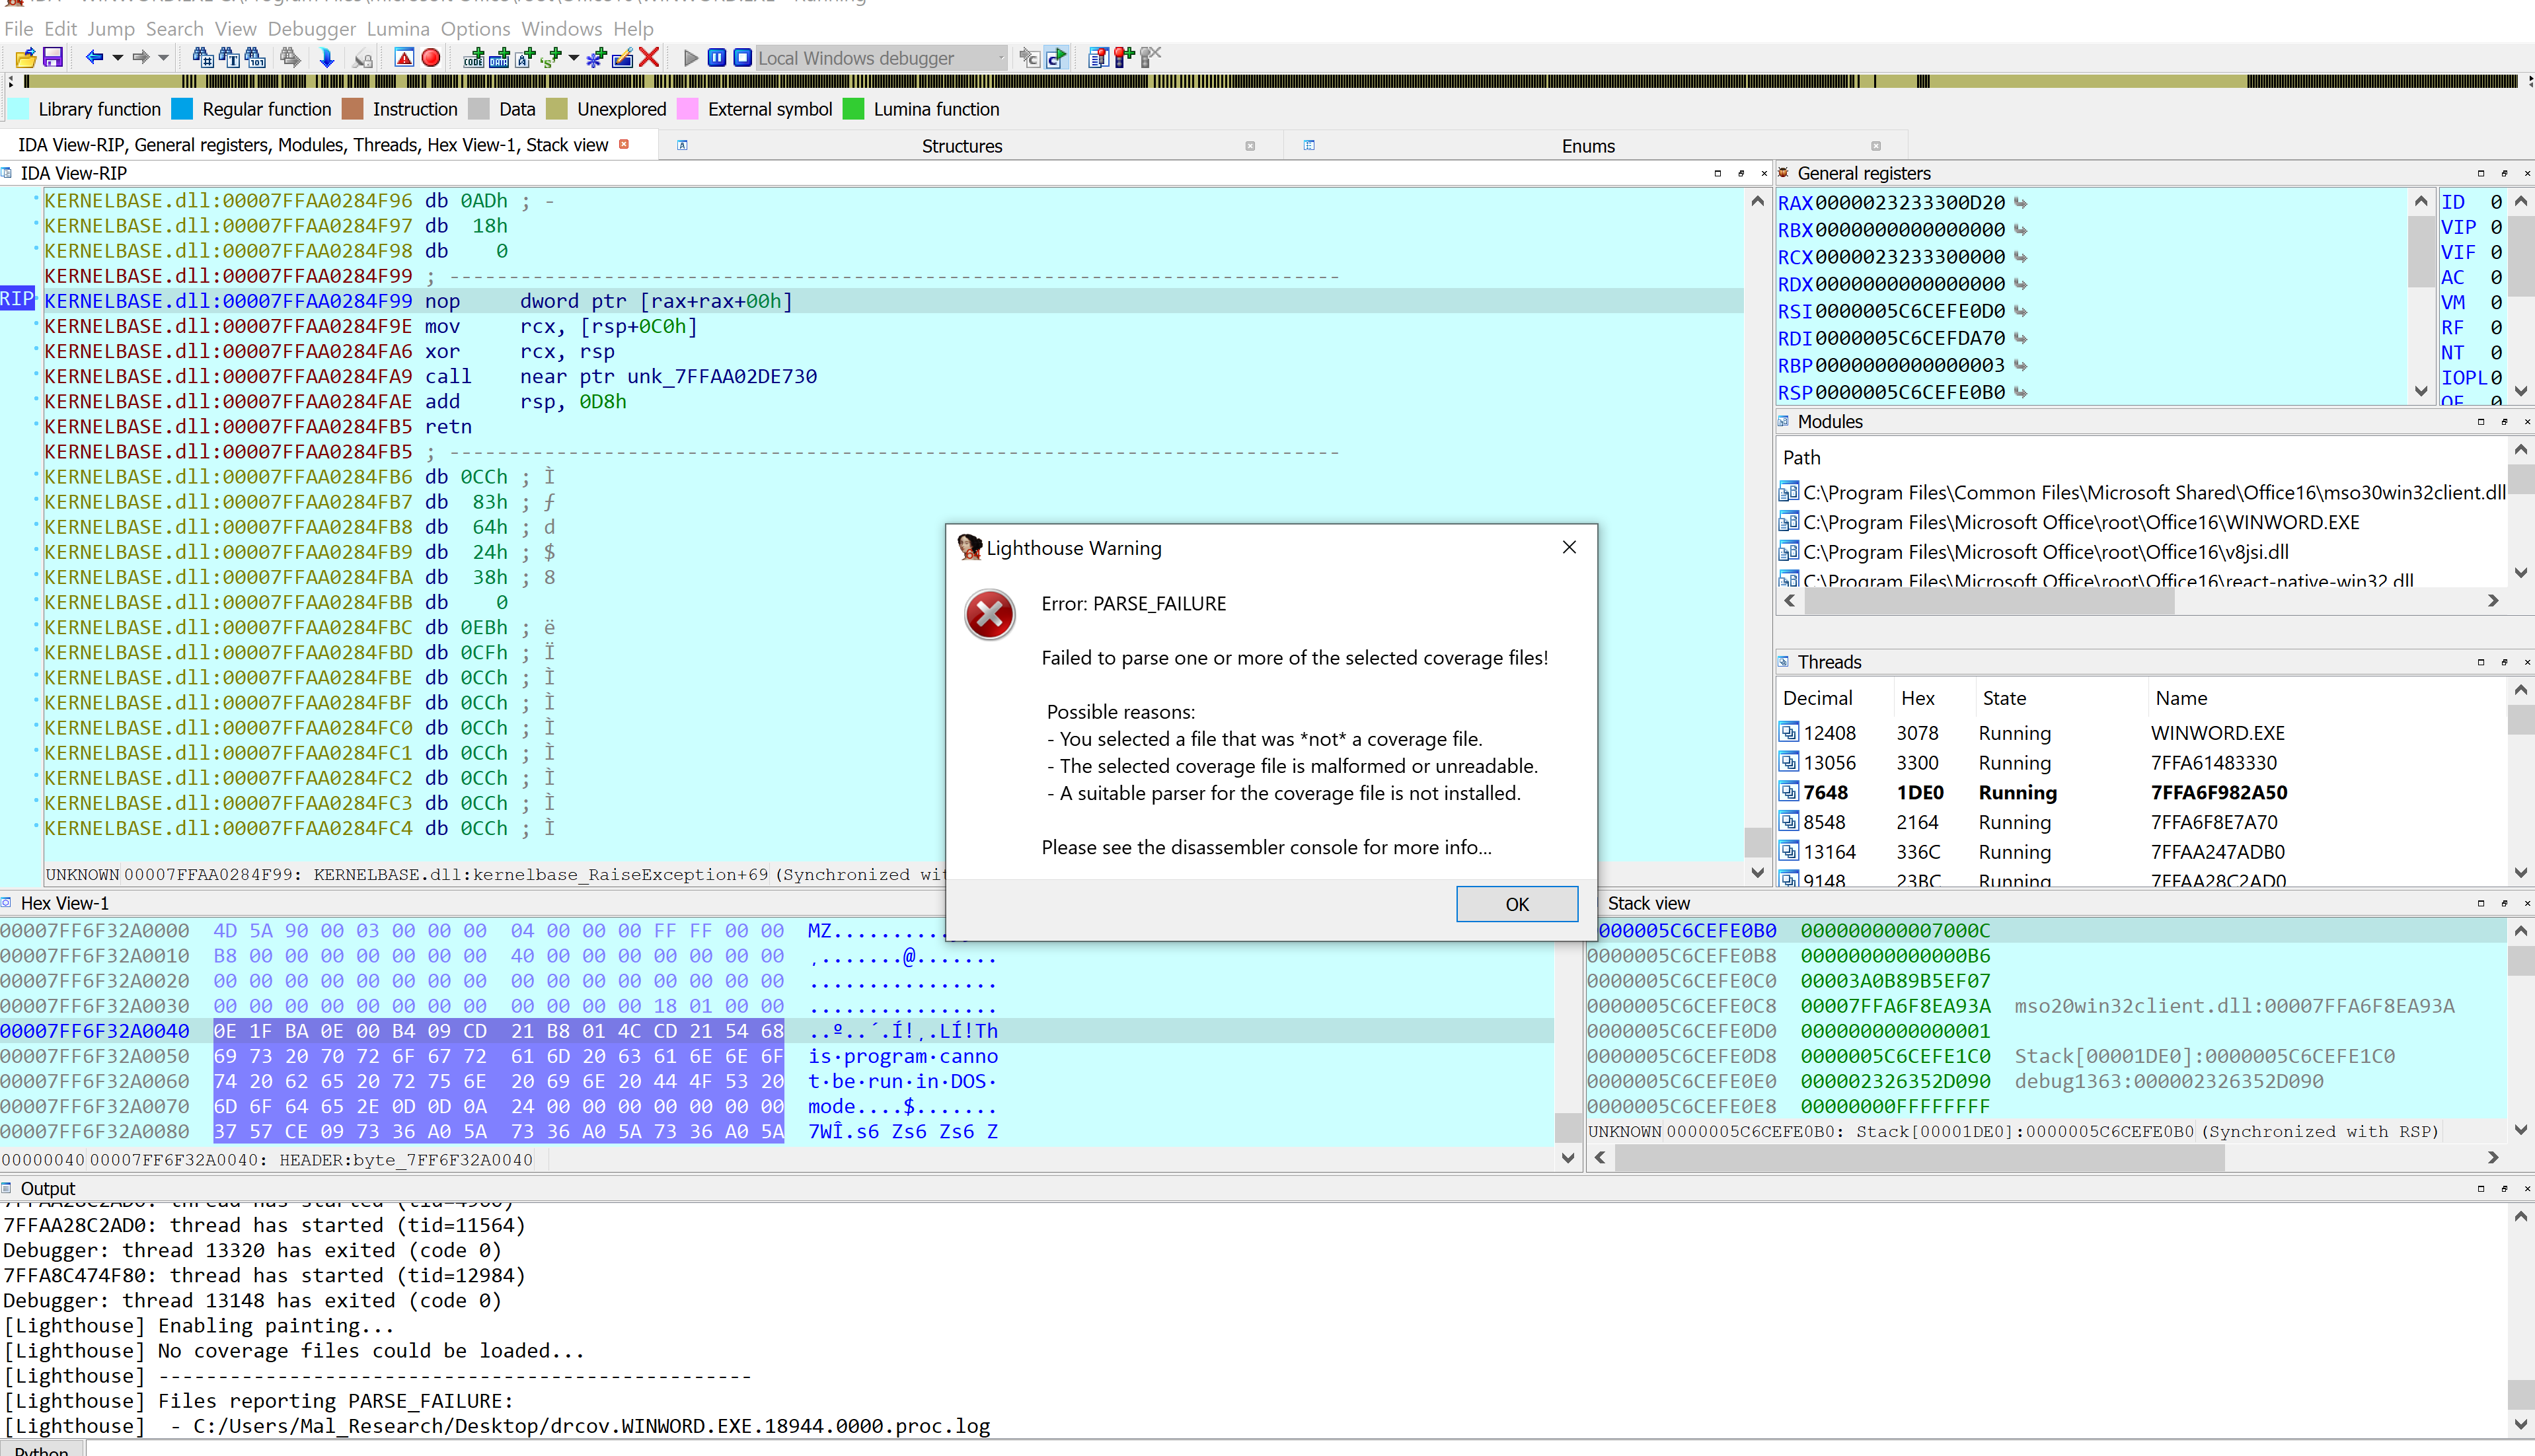Click Search byte sequence binoculars icon
Screen dimensions: 2535x1456
pyautogui.click(x=255, y=58)
